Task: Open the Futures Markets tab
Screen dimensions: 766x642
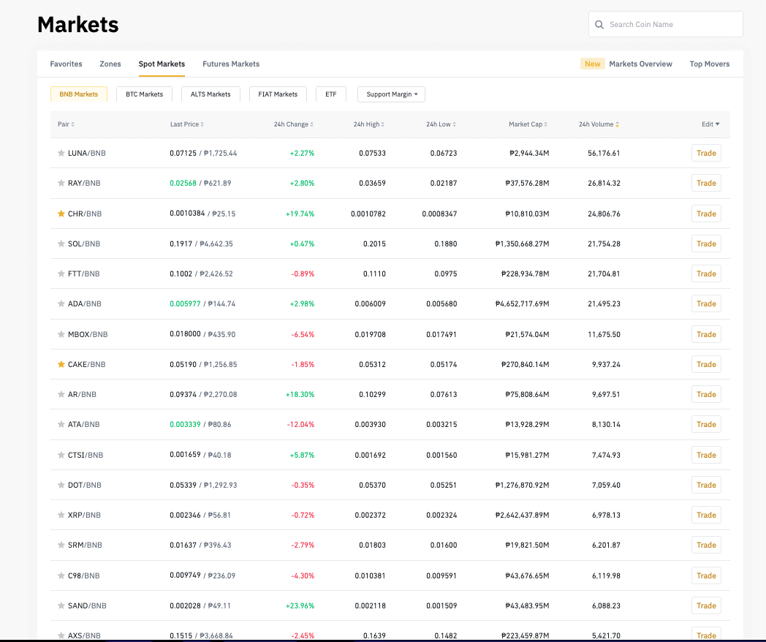Action: pos(231,64)
